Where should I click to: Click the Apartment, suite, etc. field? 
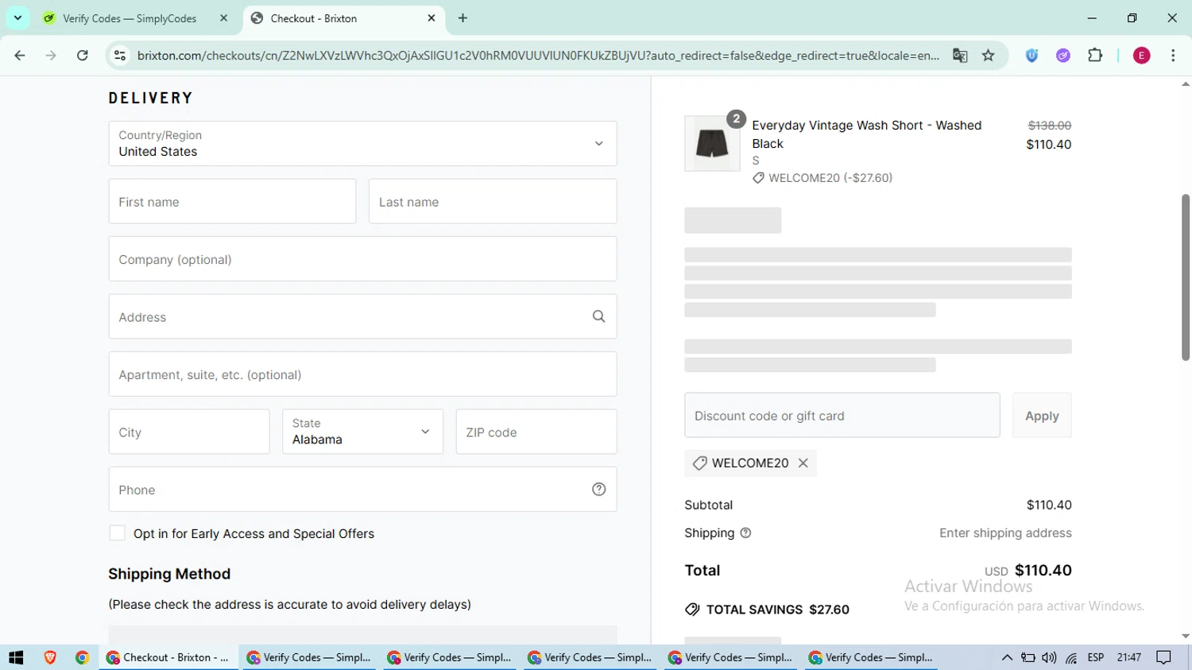pyautogui.click(x=362, y=374)
